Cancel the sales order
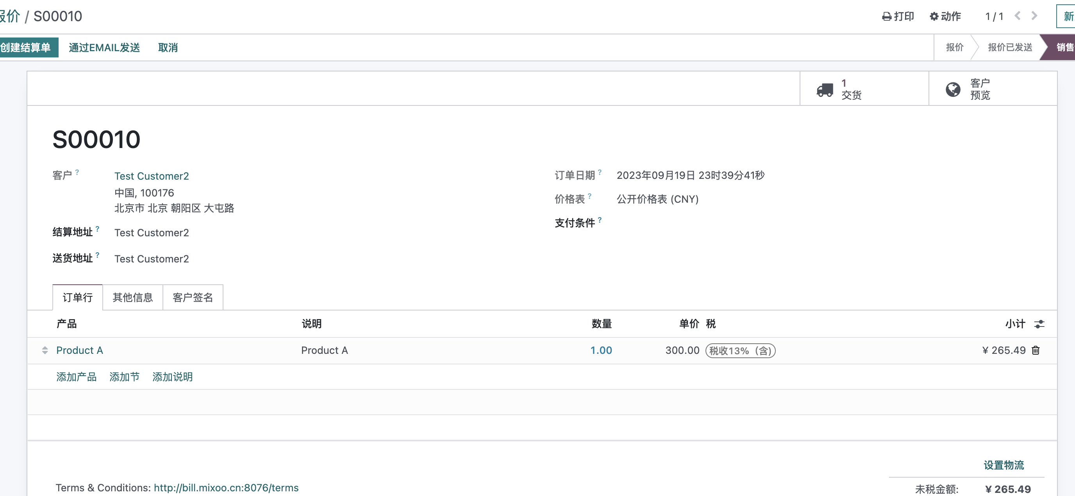This screenshot has height=496, width=1075. coord(168,48)
